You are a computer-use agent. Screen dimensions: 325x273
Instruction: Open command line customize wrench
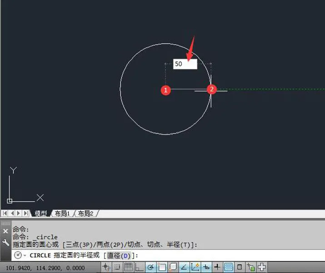click(6, 243)
